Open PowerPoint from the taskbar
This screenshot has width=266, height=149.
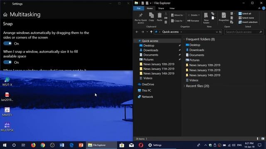[x=81, y=145]
